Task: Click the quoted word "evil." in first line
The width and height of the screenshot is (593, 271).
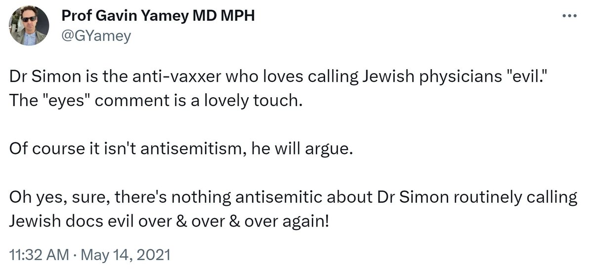Action: [549, 77]
